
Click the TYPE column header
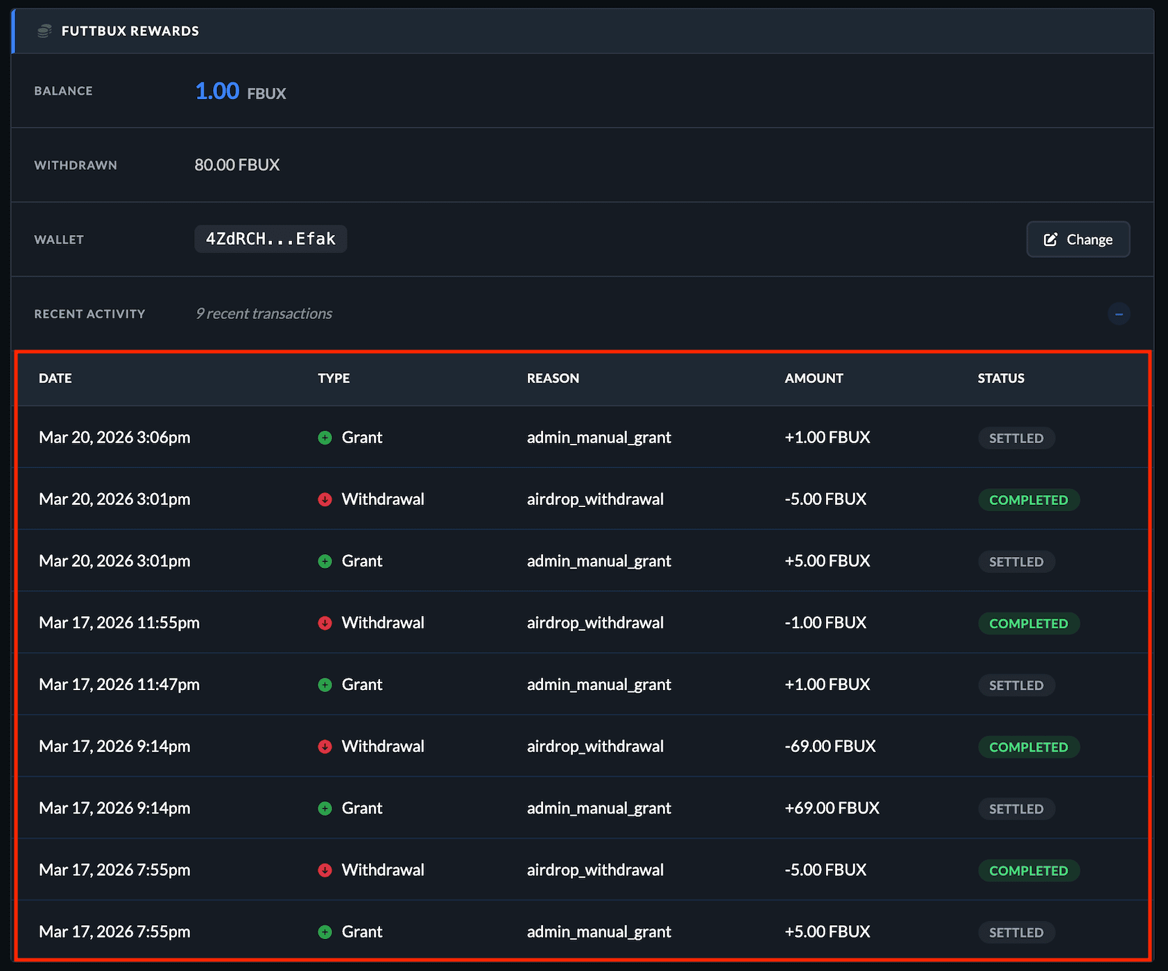[x=334, y=378]
